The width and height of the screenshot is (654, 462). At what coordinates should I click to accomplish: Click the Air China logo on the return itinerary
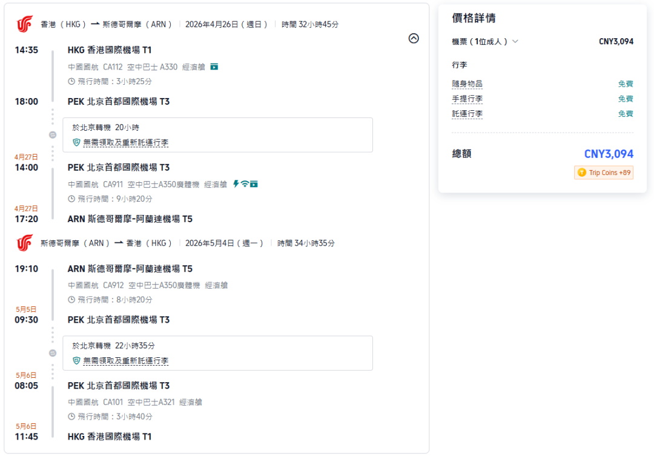[x=24, y=242]
